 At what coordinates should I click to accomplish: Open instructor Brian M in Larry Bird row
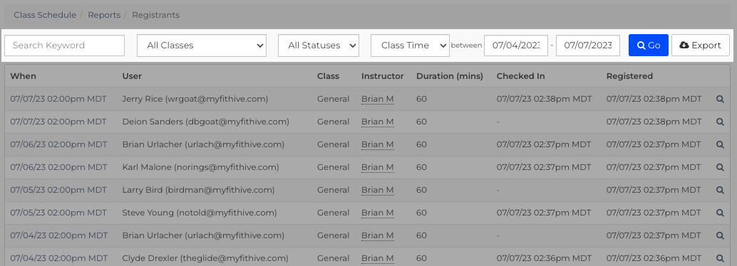(x=378, y=190)
